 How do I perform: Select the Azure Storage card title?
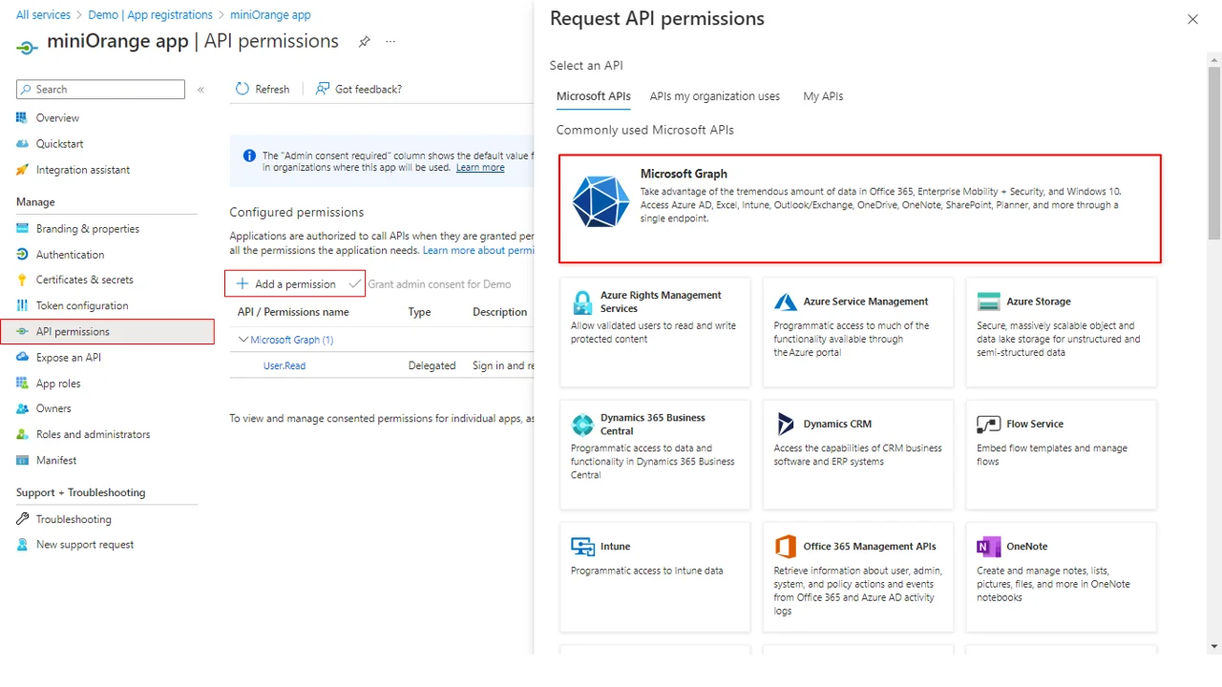pyautogui.click(x=1039, y=302)
